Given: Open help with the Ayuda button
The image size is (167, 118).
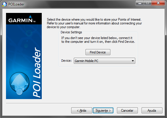Looking at the screenshot, I should pyautogui.click(x=152, y=111).
